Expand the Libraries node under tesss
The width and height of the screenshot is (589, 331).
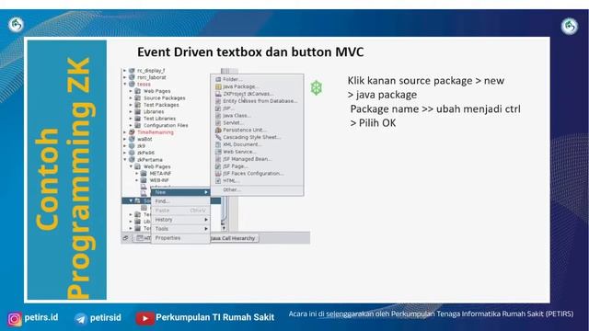click(131, 111)
